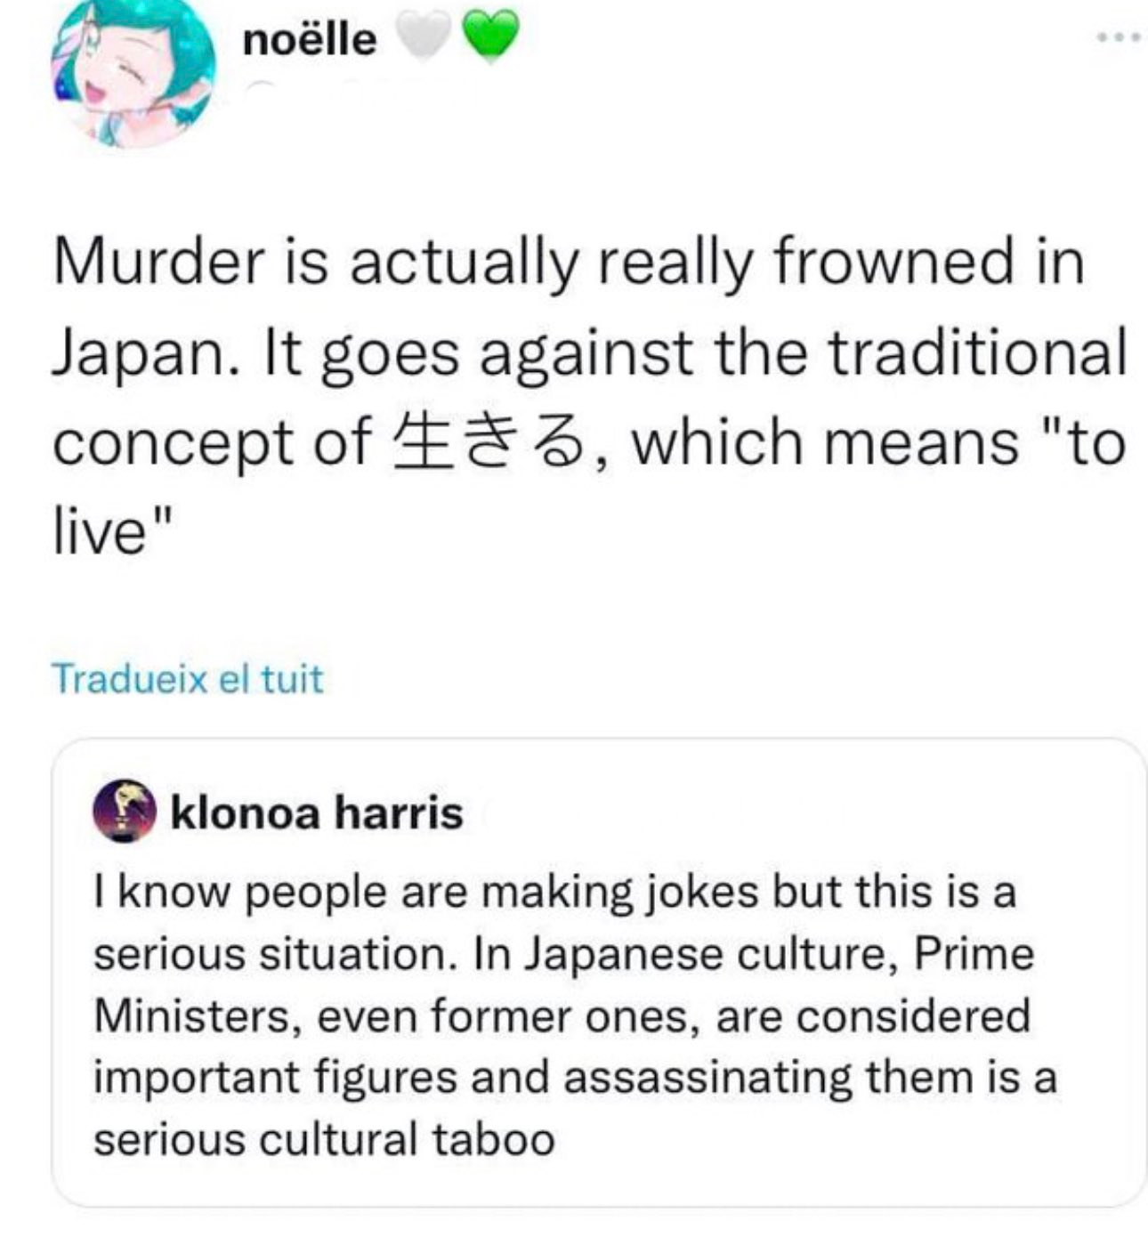Open noëlle's profile avatar picture
1148x1237 pixels.
pos(133,73)
